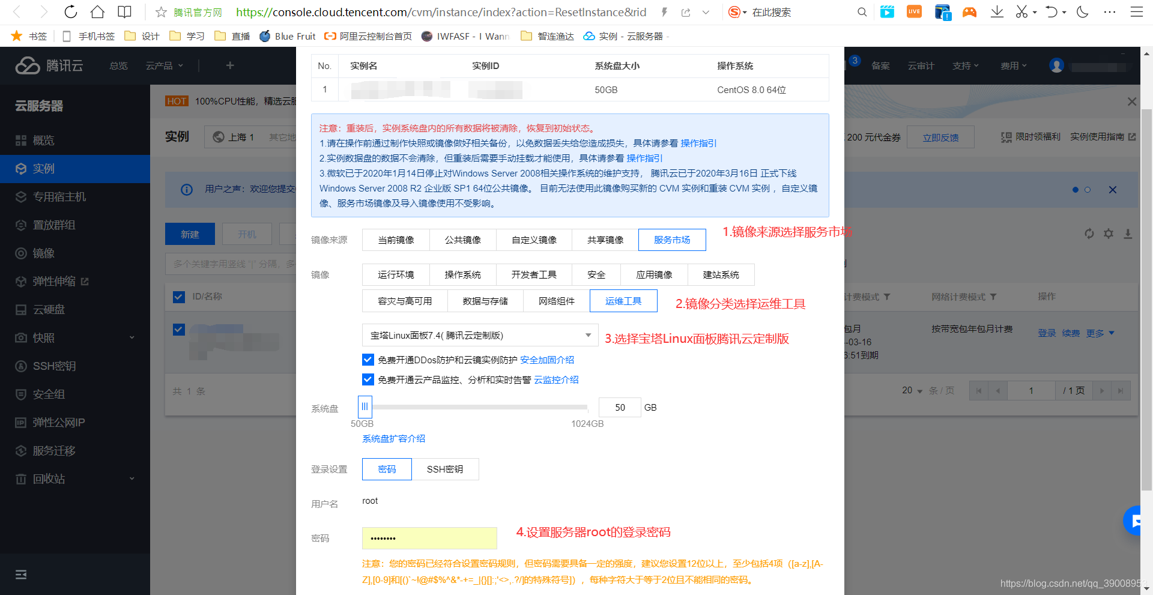Expand the 云产品 menu

click(164, 65)
